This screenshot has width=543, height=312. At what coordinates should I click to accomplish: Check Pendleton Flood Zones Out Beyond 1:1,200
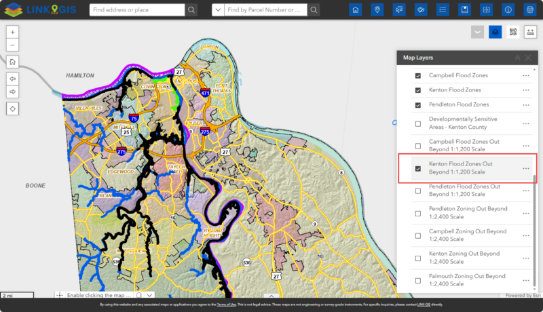point(418,191)
